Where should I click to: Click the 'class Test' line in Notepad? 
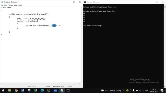(6, 7)
